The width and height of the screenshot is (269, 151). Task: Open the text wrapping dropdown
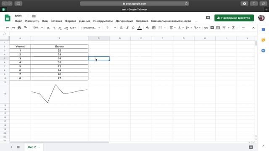coord(189,28)
